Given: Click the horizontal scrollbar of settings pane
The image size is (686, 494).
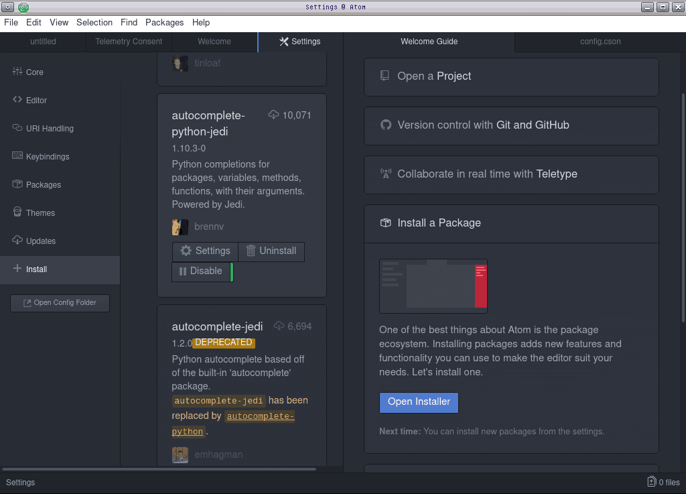Looking at the screenshot, I should point(159,469).
